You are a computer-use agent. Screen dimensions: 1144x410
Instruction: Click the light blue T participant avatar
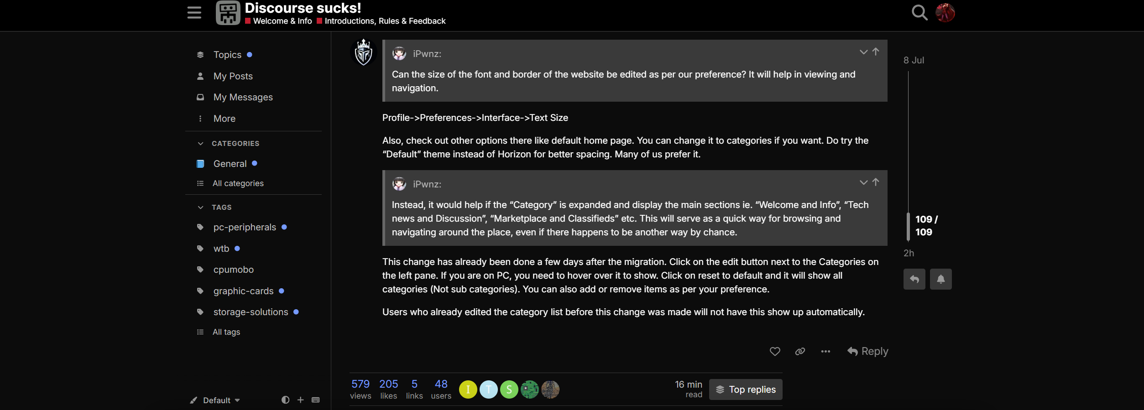tap(489, 389)
